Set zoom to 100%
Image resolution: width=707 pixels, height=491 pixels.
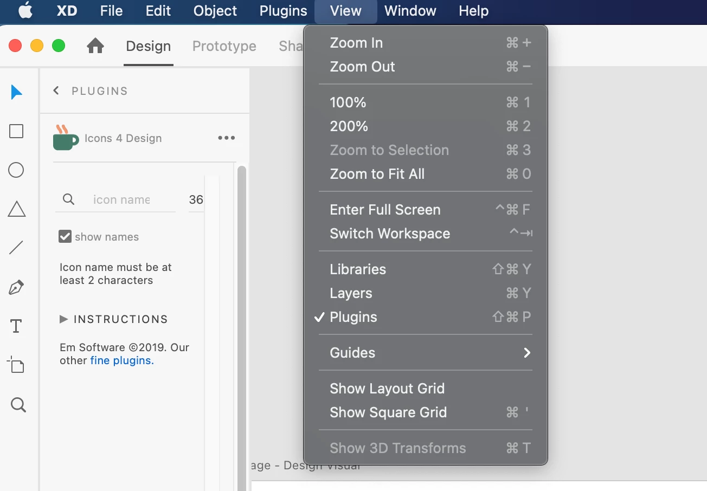click(426, 102)
